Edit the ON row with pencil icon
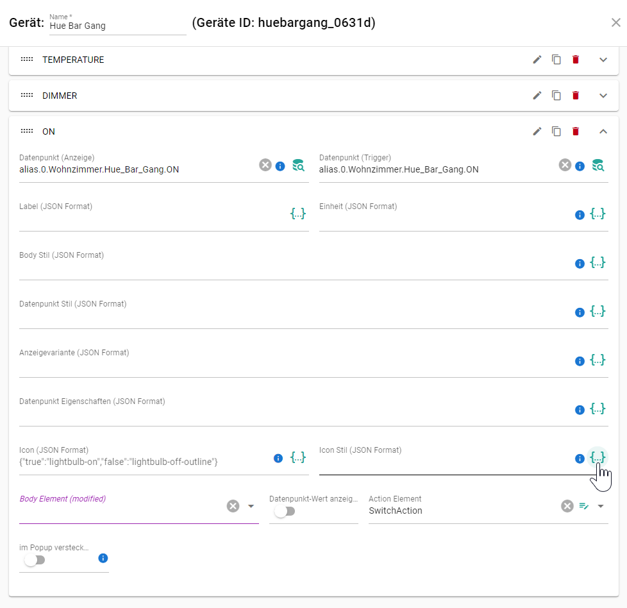627x608 pixels. tap(537, 131)
